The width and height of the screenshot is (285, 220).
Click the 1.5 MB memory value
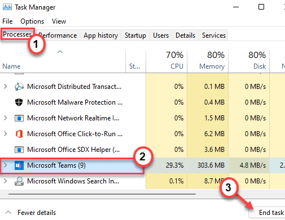click(214, 118)
